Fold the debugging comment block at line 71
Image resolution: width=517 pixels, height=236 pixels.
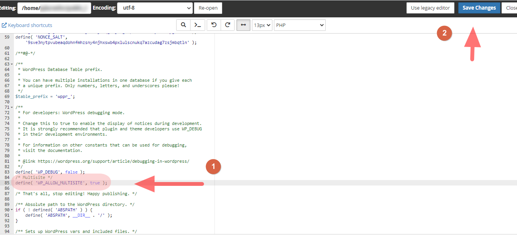[12, 107]
